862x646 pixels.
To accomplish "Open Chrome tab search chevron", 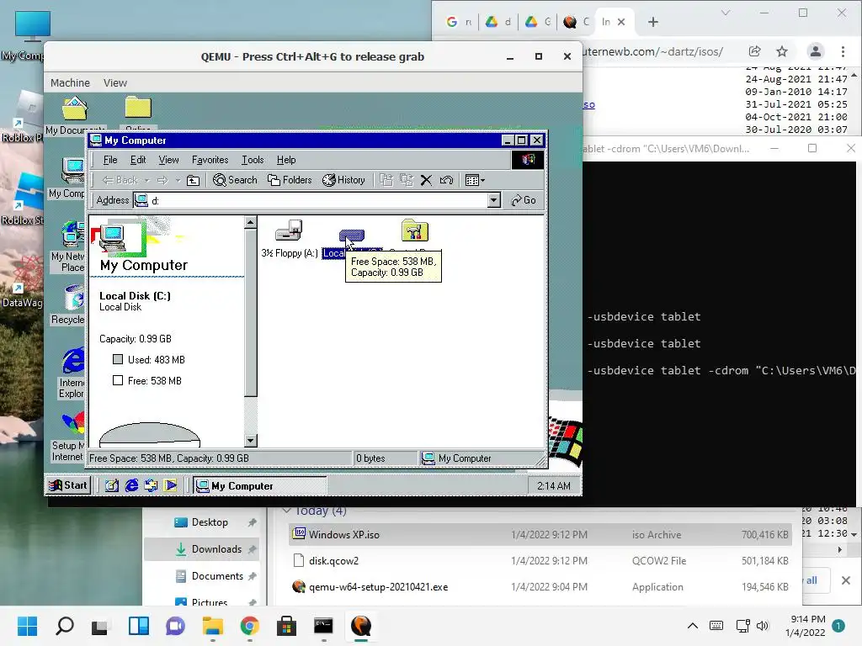I will point(726,13).
